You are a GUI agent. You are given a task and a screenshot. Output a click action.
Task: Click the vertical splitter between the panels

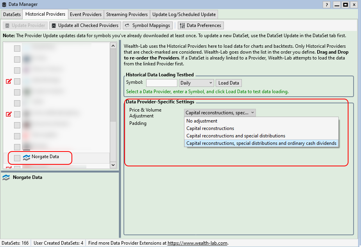120,139
